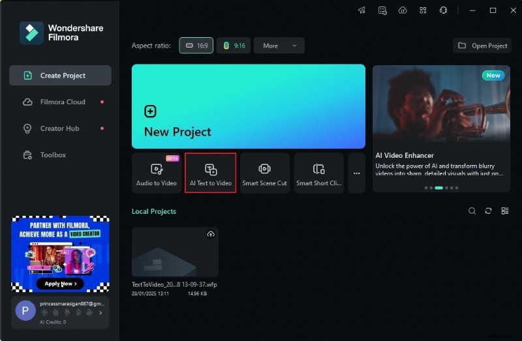Expand more tools with three-dots button
The width and height of the screenshot is (522, 341).
pos(356,173)
